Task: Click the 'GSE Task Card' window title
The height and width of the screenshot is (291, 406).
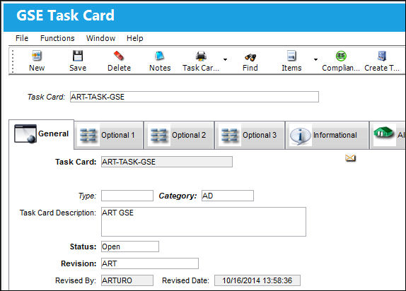Action: tap(65, 16)
